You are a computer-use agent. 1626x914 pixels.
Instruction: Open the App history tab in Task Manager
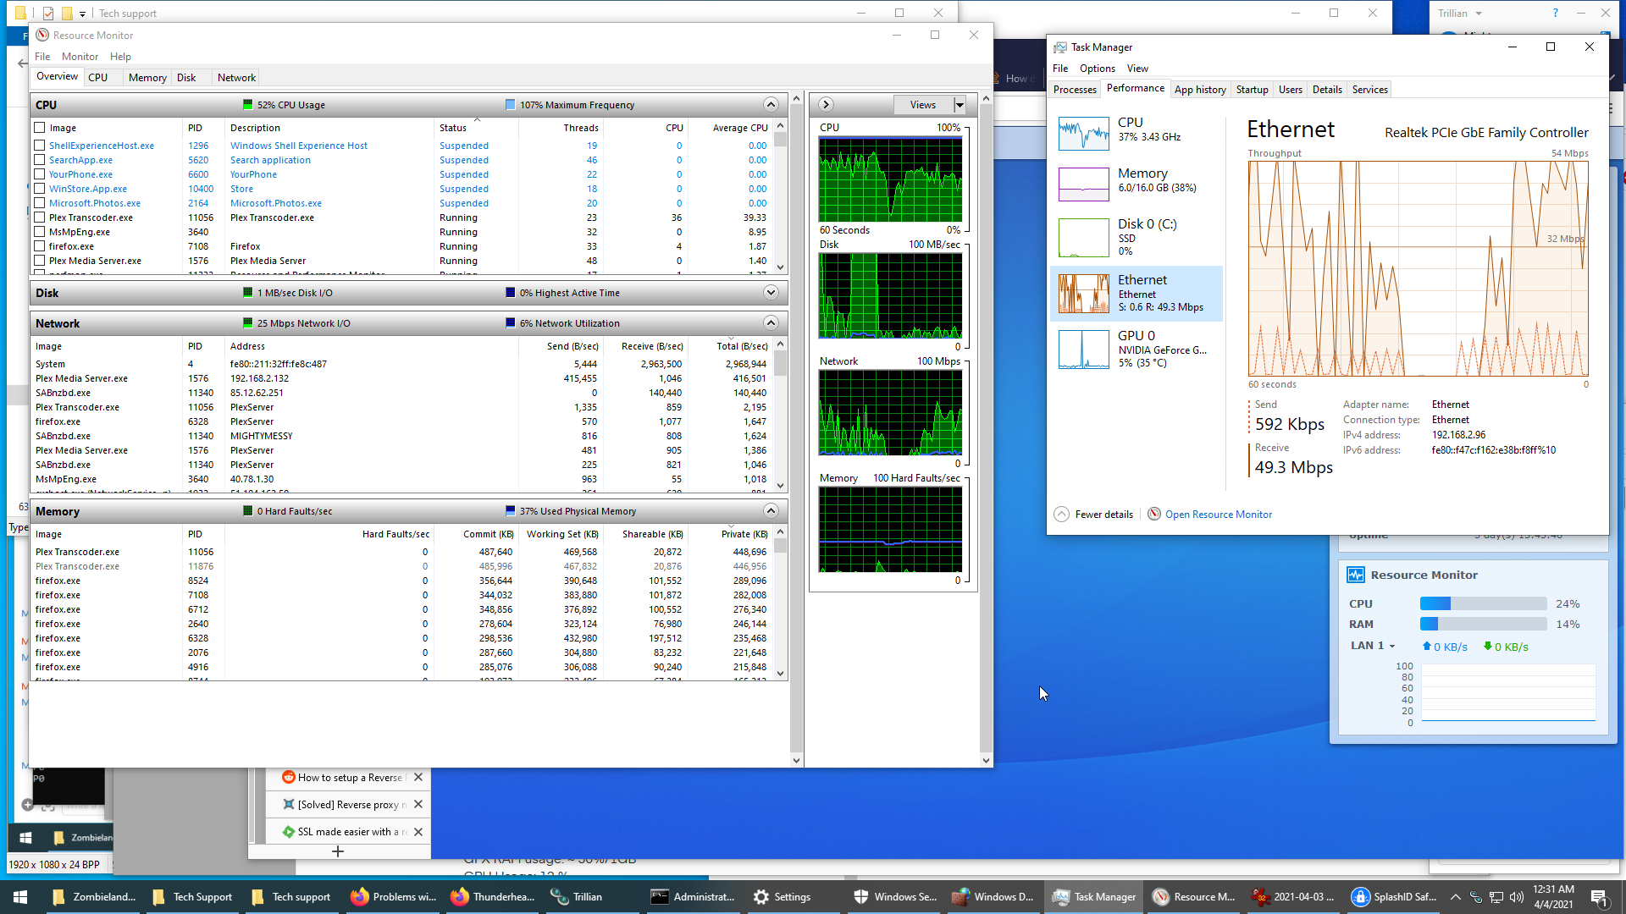(x=1199, y=90)
